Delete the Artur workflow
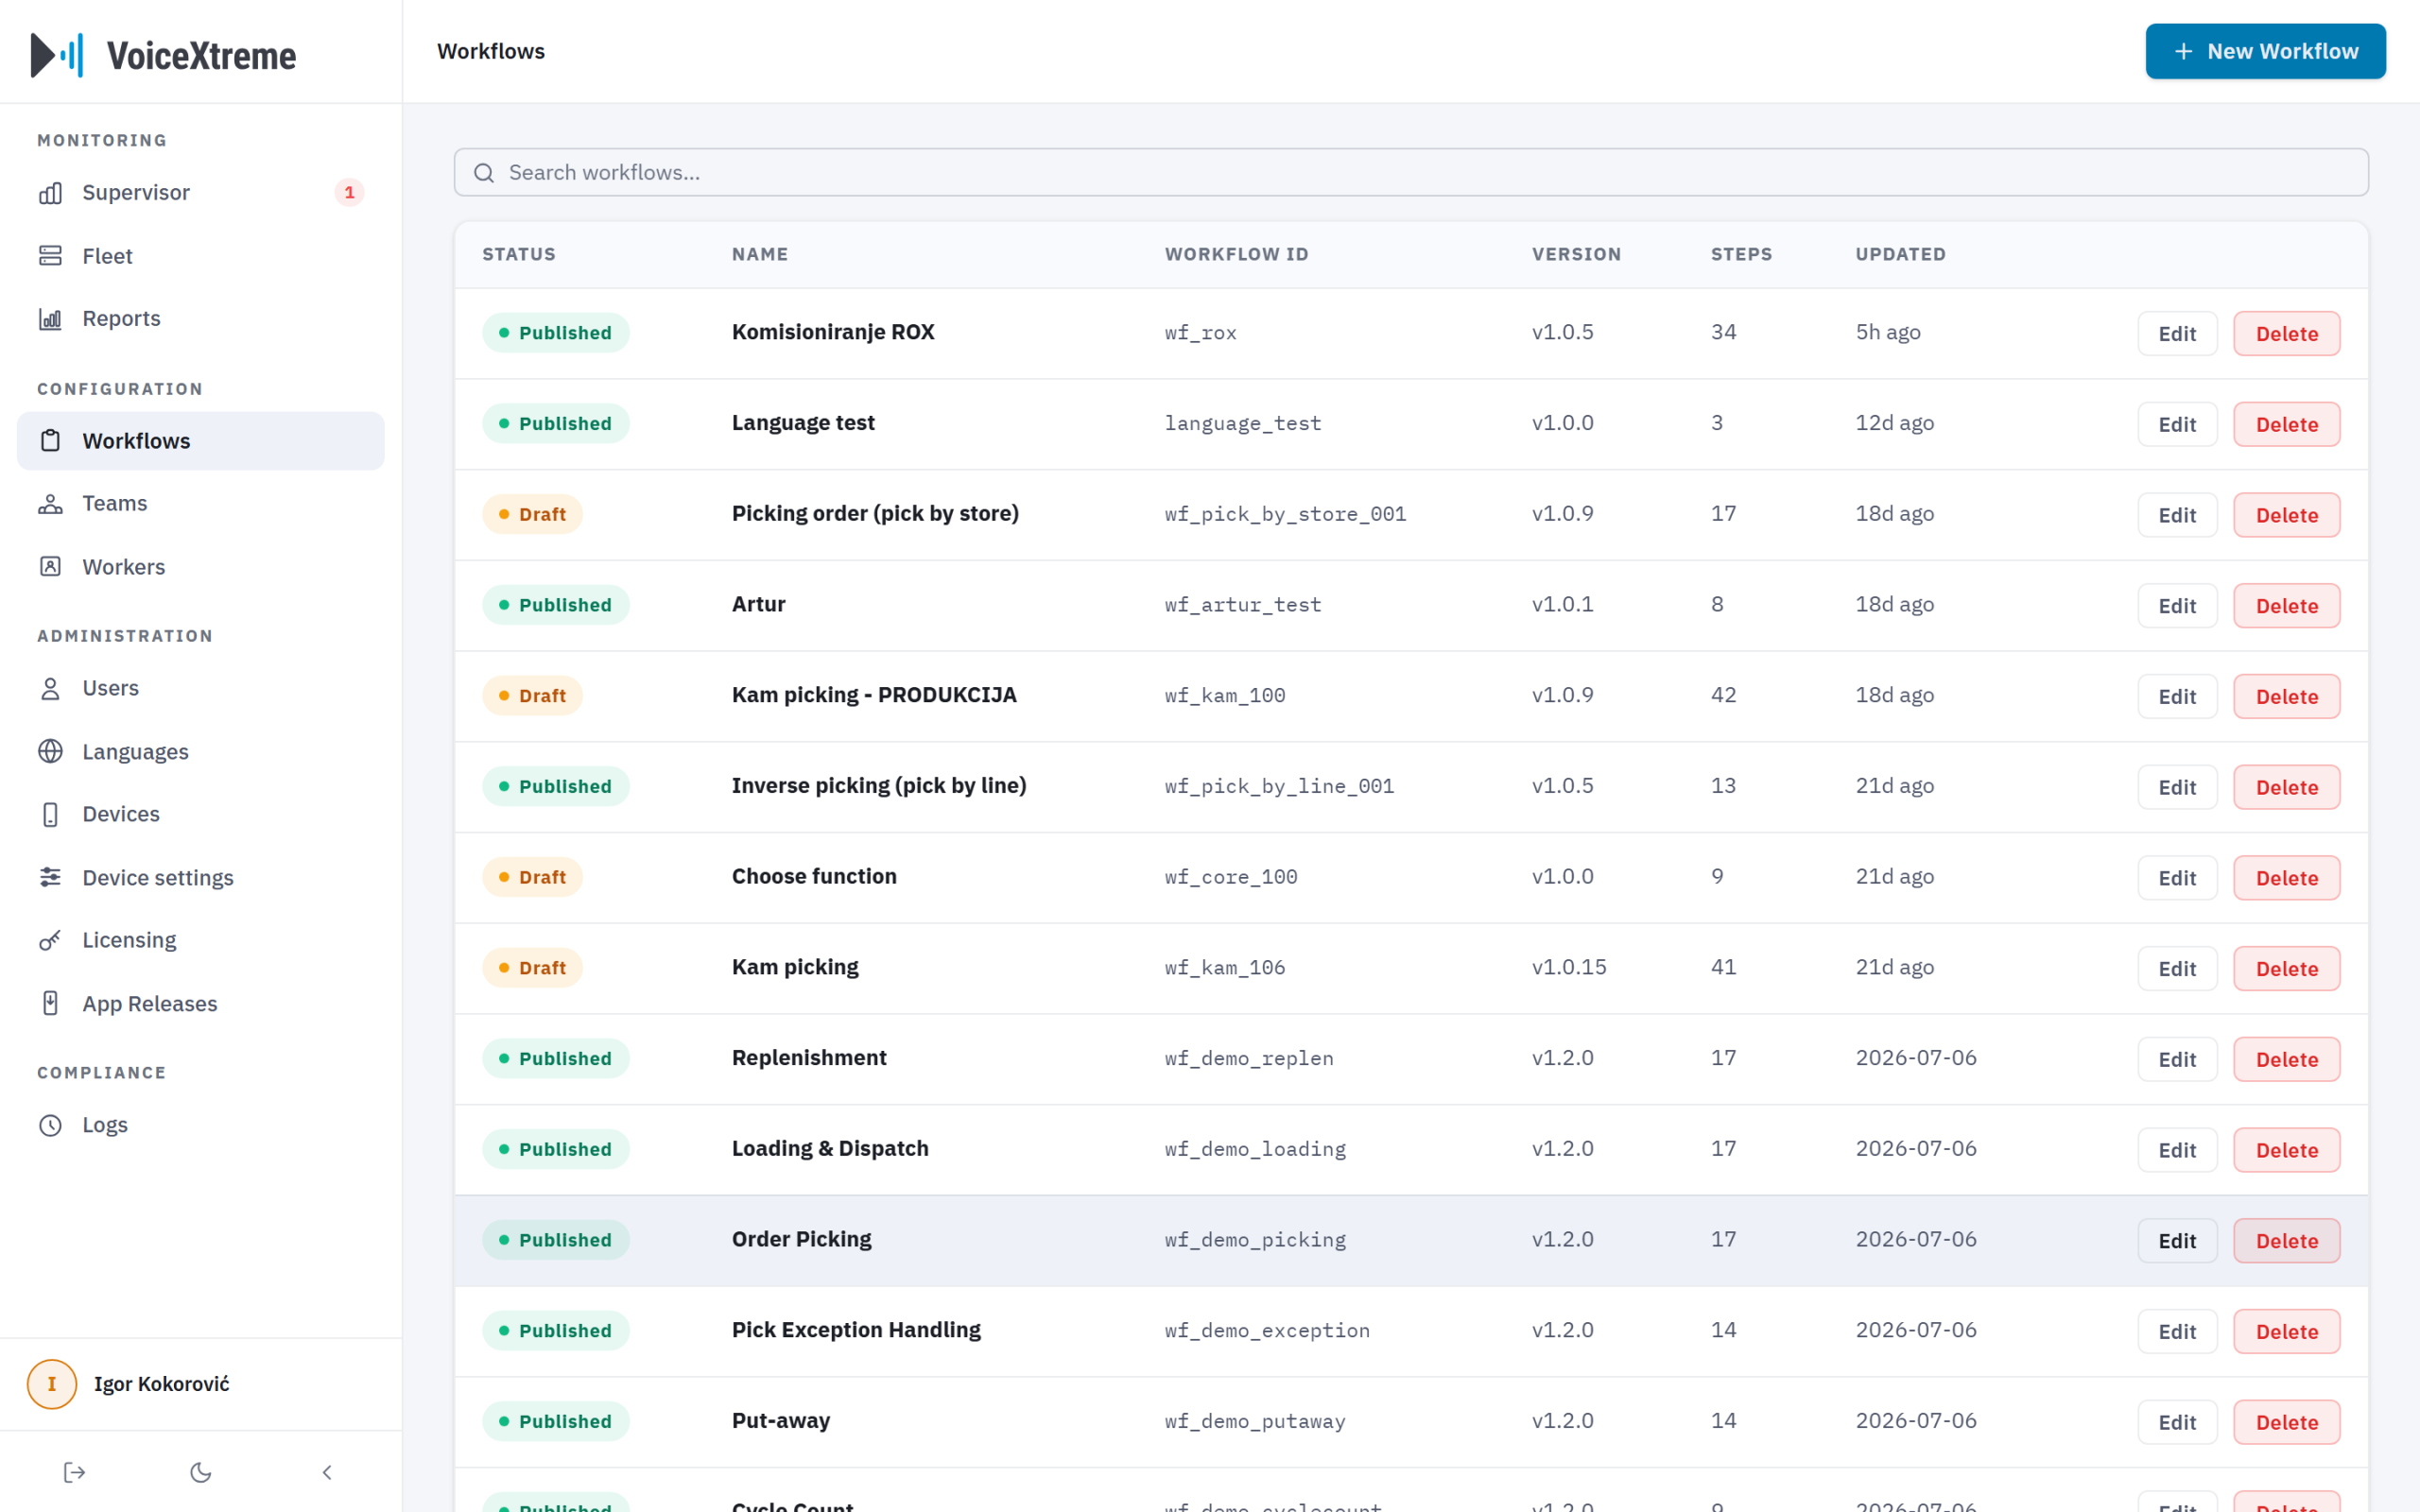The height and width of the screenshot is (1512, 2420). [x=2286, y=606]
